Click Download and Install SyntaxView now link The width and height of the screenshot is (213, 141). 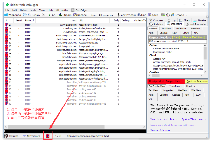[x=178, y=119]
